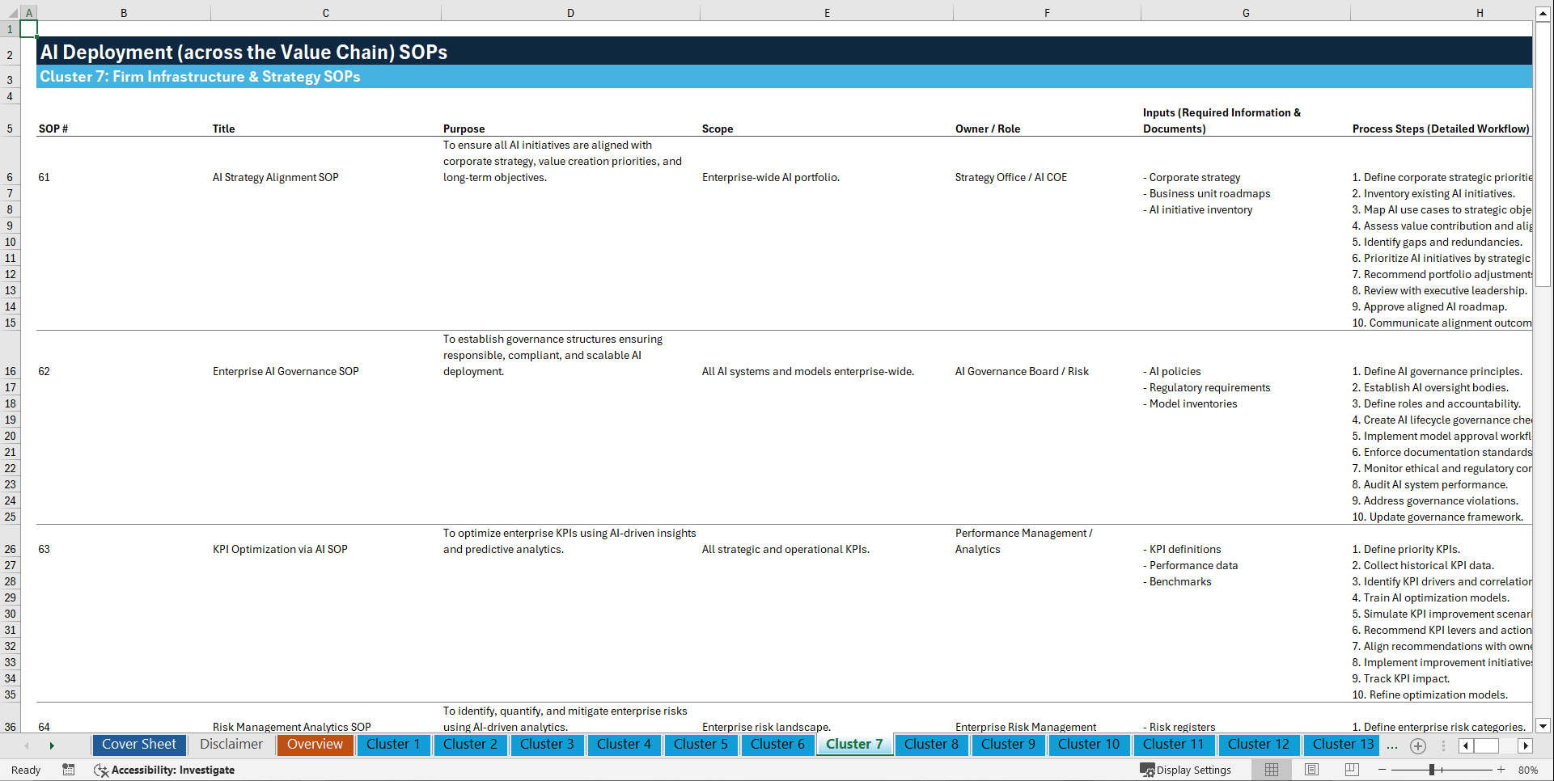This screenshot has width=1554, height=781.
Task: Switch to the Overview sheet tab
Action: click(x=315, y=745)
